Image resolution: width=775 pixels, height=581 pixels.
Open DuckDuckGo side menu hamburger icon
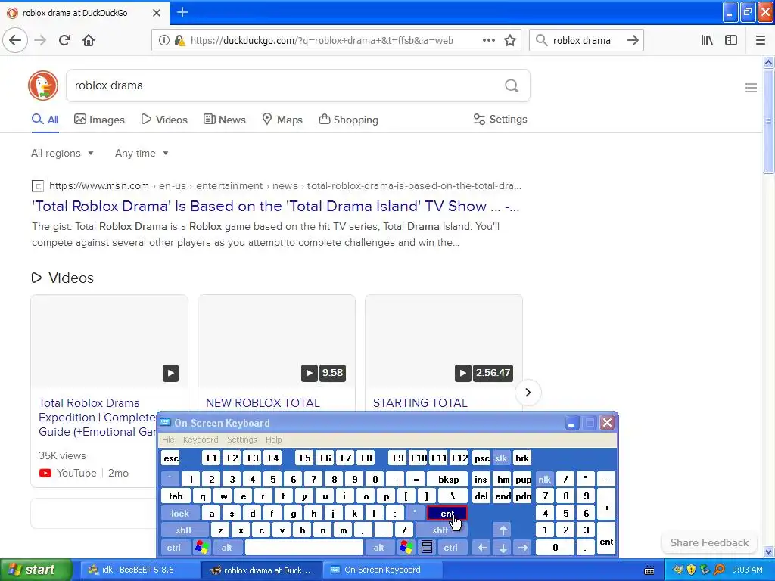(751, 88)
